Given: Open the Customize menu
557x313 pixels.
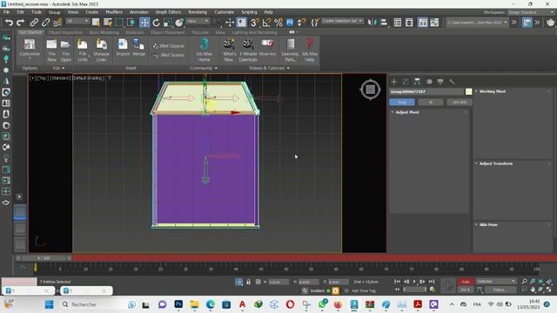Looking at the screenshot, I should pyautogui.click(x=225, y=12).
